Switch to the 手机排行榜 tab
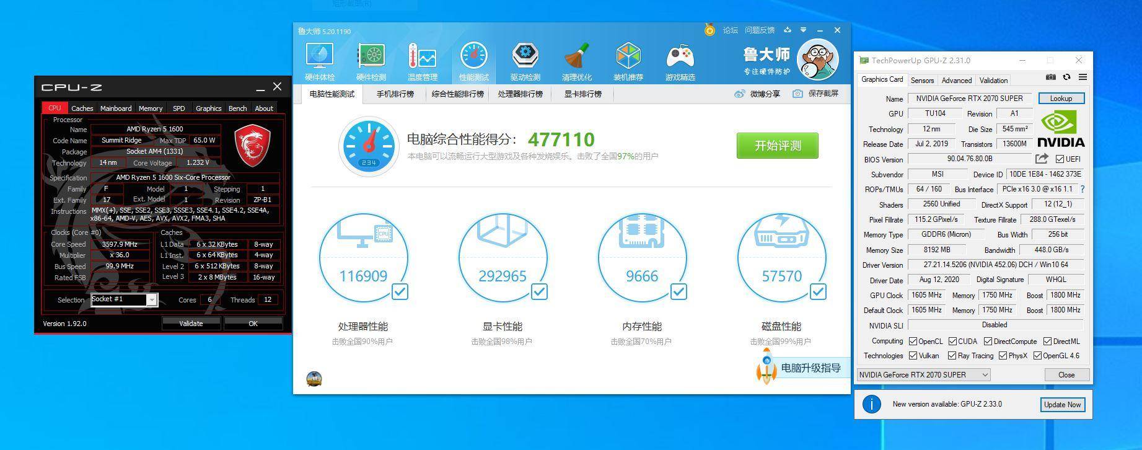This screenshot has width=1142, height=450. click(x=395, y=94)
